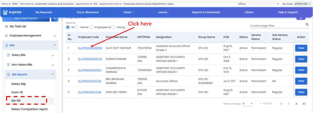Screen dimensions: 313x113
Task: Open Form-16 report
Action: click(17, 92)
